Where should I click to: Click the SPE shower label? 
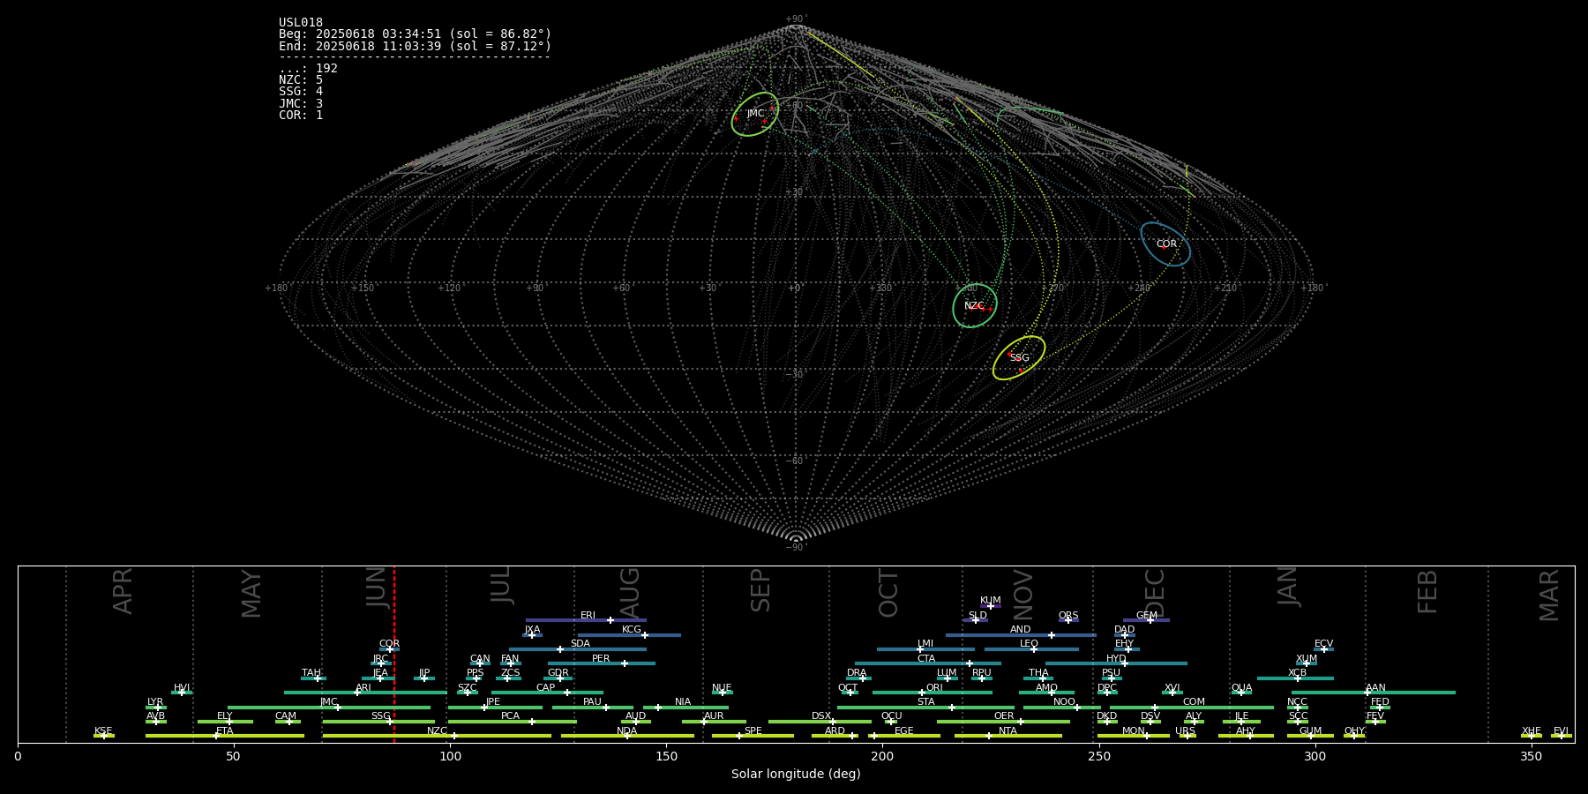pos(753,731)
